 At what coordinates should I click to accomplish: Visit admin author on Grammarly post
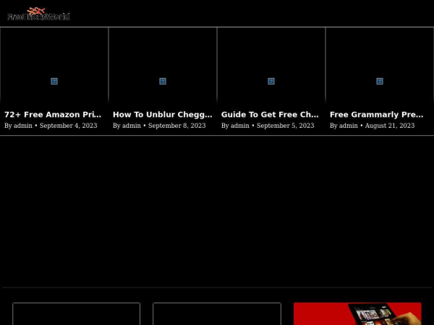click(x=349, y=126)
